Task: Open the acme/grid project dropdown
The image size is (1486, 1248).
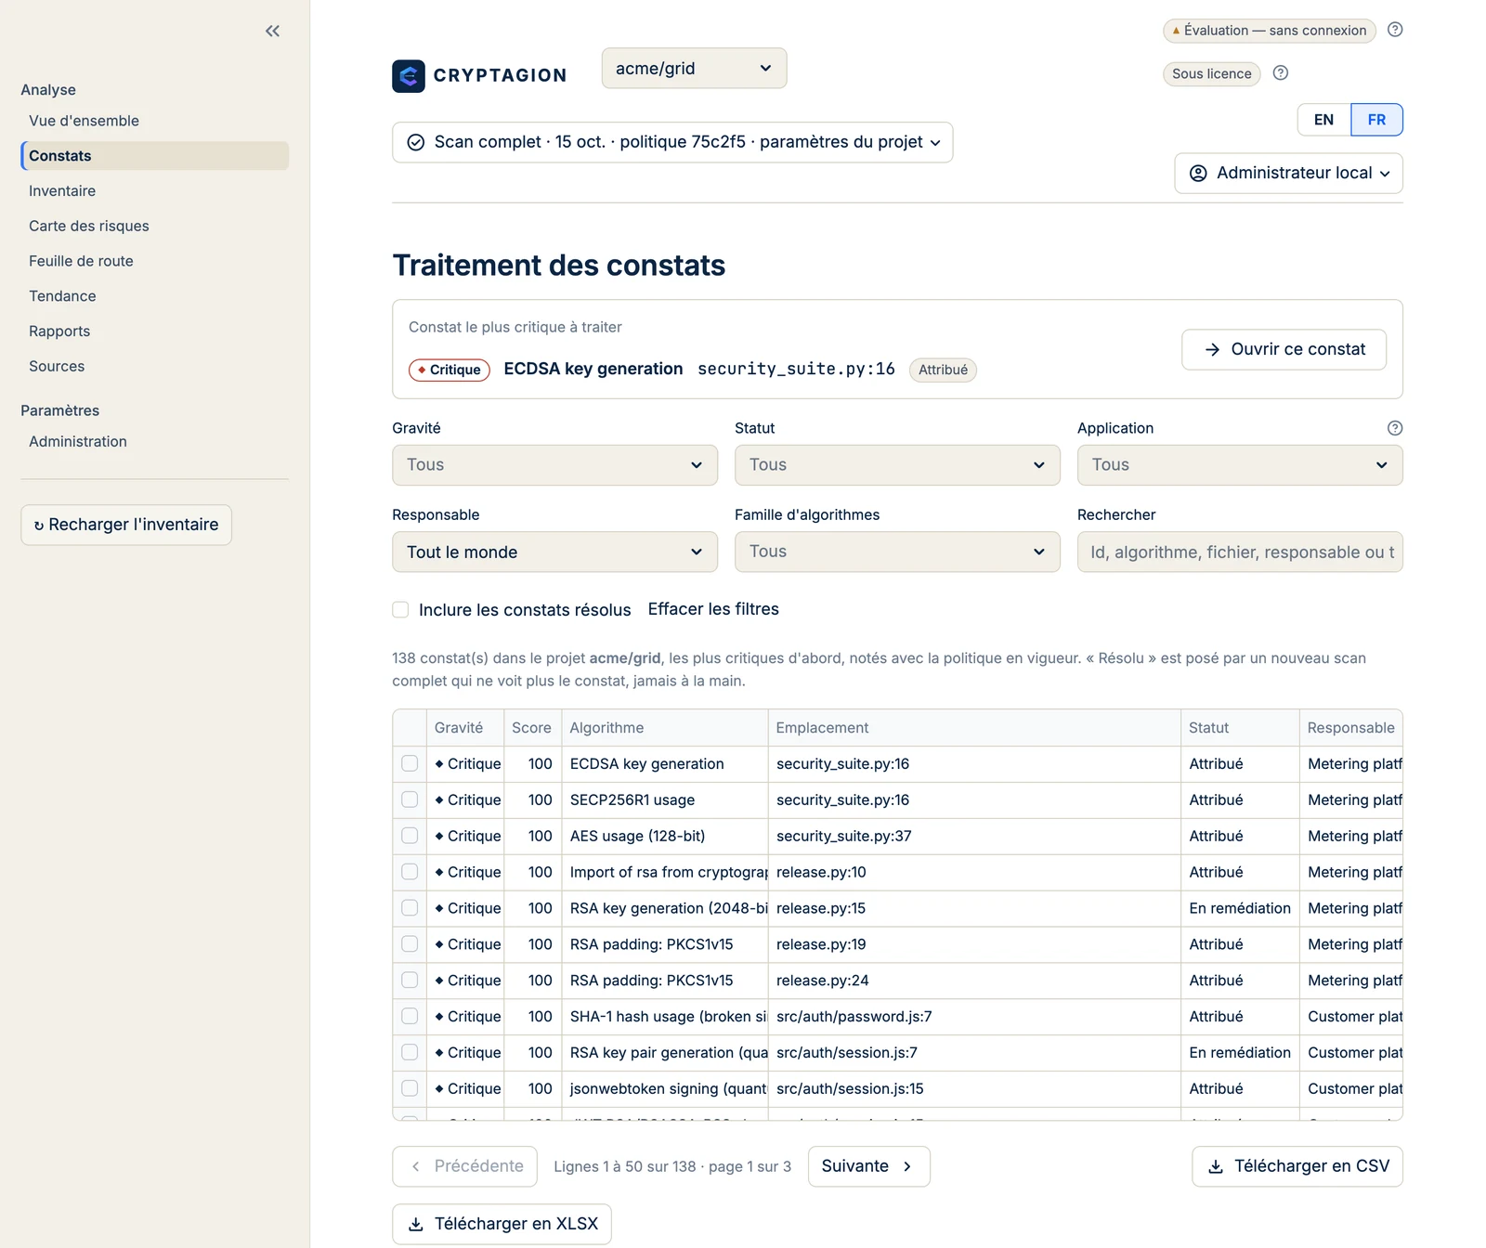Action: (x=694, y=69)
